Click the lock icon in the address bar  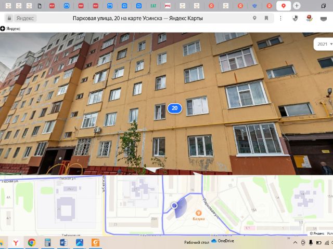pos(9,19)
